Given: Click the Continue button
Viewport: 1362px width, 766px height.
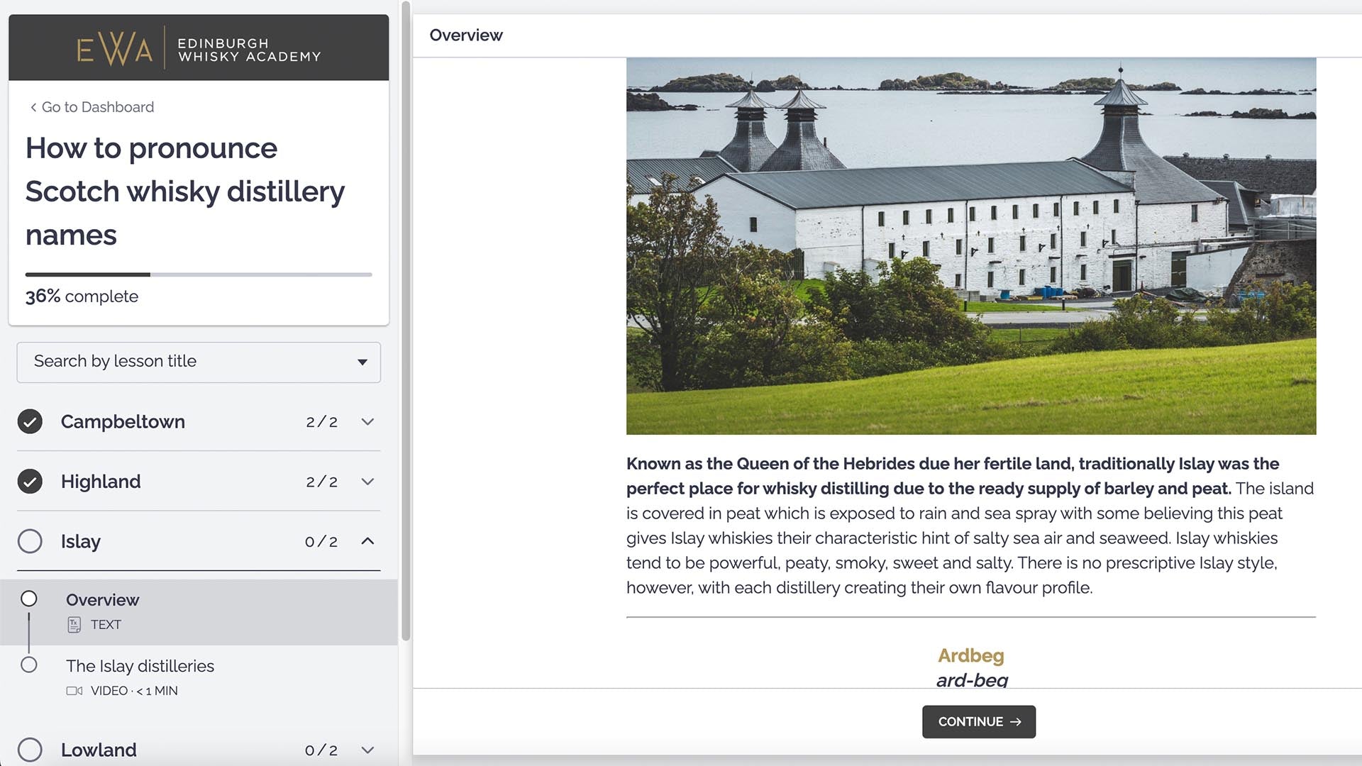Looking at the screenshot, I should click(979, 722).
